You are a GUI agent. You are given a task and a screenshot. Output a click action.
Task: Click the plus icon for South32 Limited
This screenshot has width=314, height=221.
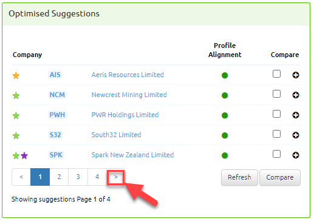(x=296, y=135)
